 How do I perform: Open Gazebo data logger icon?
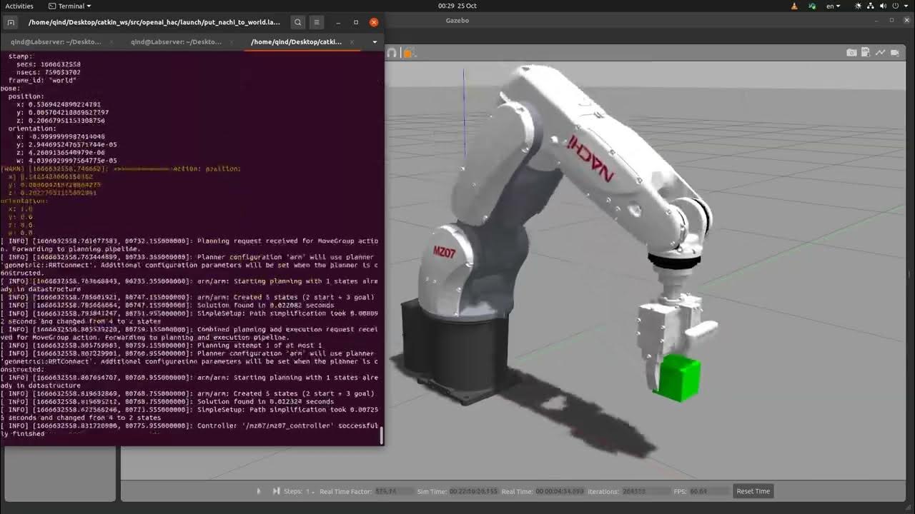click(x=866, y=53)
